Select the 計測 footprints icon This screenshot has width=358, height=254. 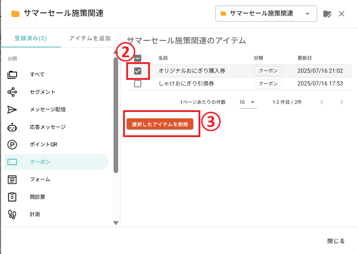click(12, 214)
